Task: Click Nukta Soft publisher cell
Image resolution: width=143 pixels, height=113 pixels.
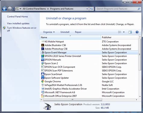Action: point(107,85)
